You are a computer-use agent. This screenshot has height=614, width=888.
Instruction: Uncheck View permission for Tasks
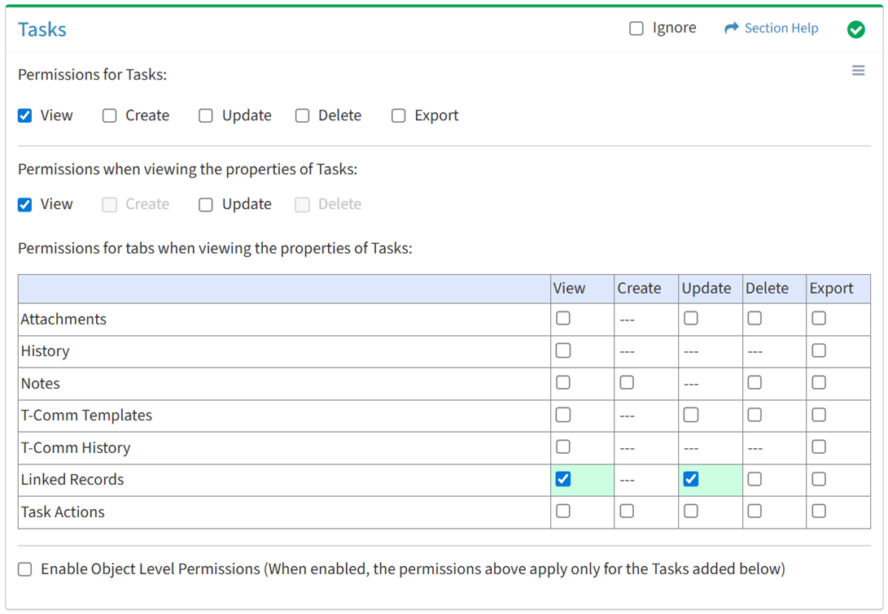pos(25,115)
